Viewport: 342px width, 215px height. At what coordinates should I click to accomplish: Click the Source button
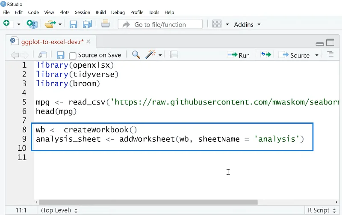[294, 55]
